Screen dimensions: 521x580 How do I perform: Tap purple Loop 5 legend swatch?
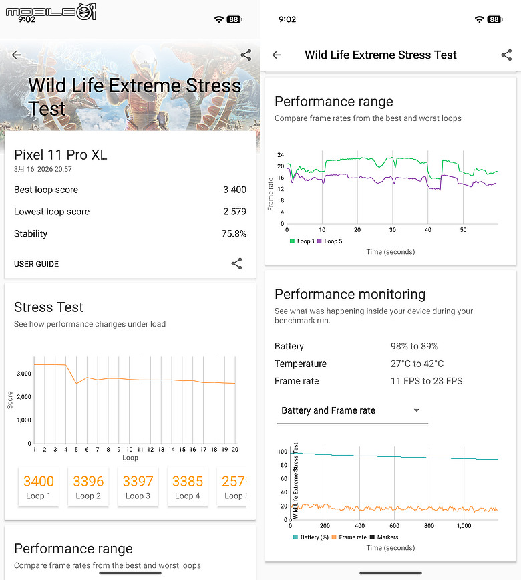click(319, 241)
